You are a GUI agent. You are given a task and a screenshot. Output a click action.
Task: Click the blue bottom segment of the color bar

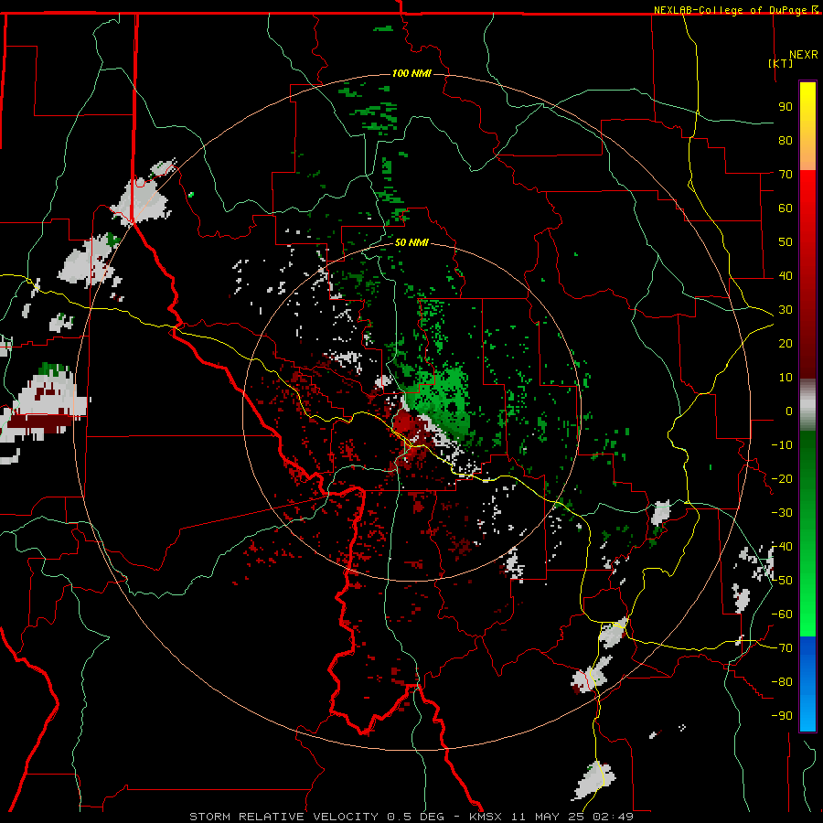[x=807, y=684]
